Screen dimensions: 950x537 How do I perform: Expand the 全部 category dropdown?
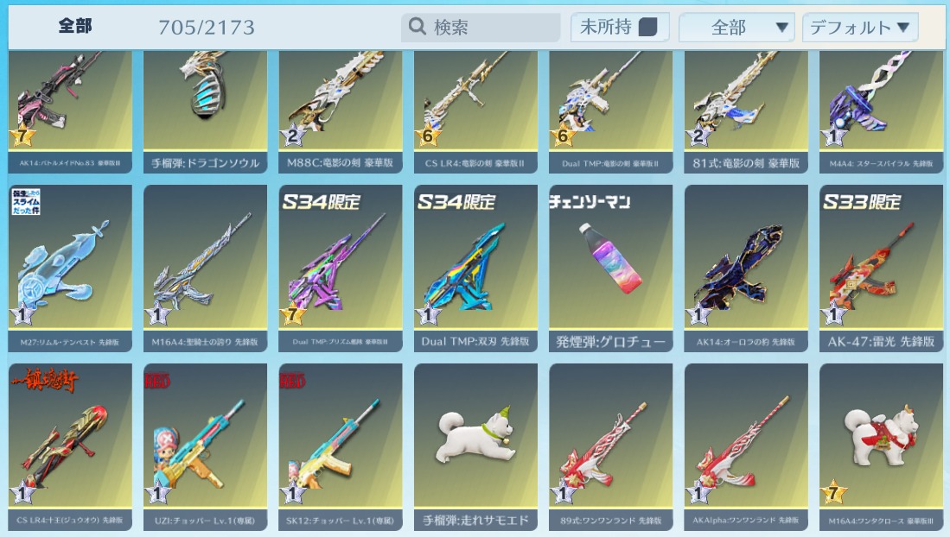pos(736,28)
